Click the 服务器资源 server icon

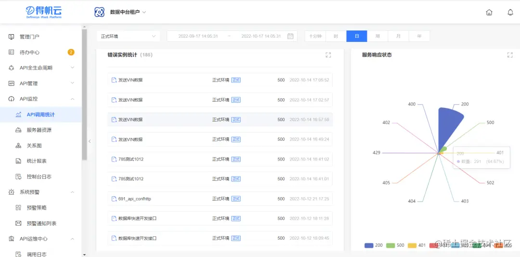coord(19,130)
